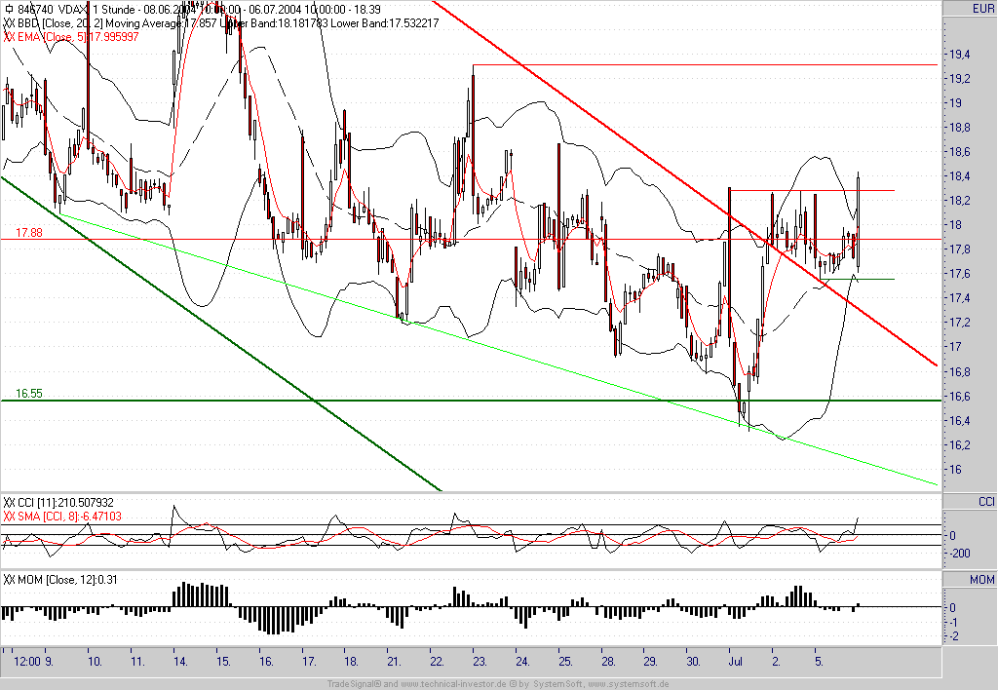Click the XX marker before MOM [Close, 12]

coord(9,579)
